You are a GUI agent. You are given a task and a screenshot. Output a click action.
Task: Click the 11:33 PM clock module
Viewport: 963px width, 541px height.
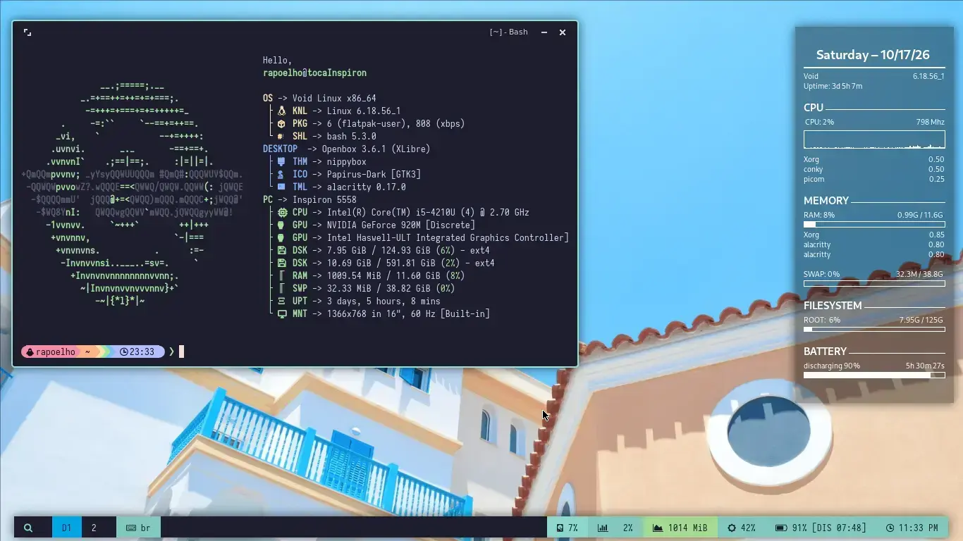click(x=912, y=528)
